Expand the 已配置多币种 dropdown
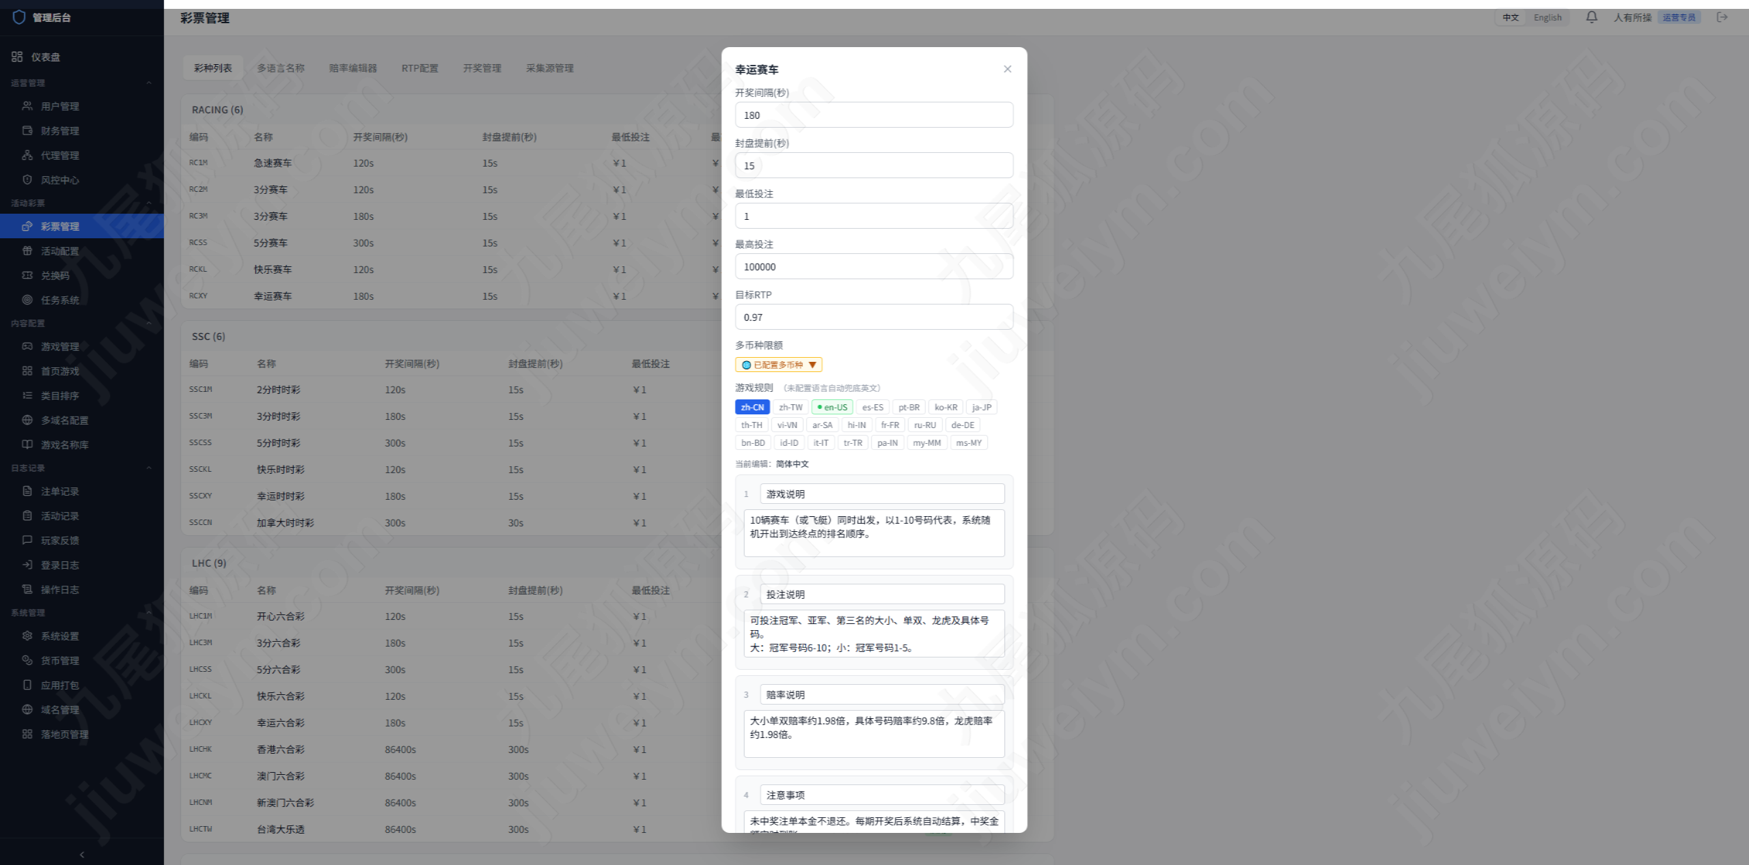This screenshot has width=1749, height=865. pyautogui.click(x=778, y=365)
